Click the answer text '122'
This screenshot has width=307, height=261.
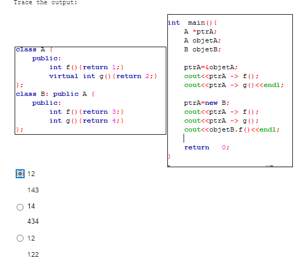tap(33, 255)
